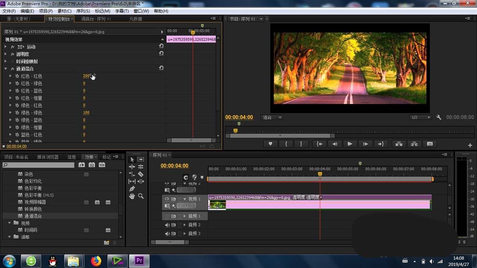477x268 pixels.
Task: Select the Rate Stretch tool
Action: tap(132, 174)
